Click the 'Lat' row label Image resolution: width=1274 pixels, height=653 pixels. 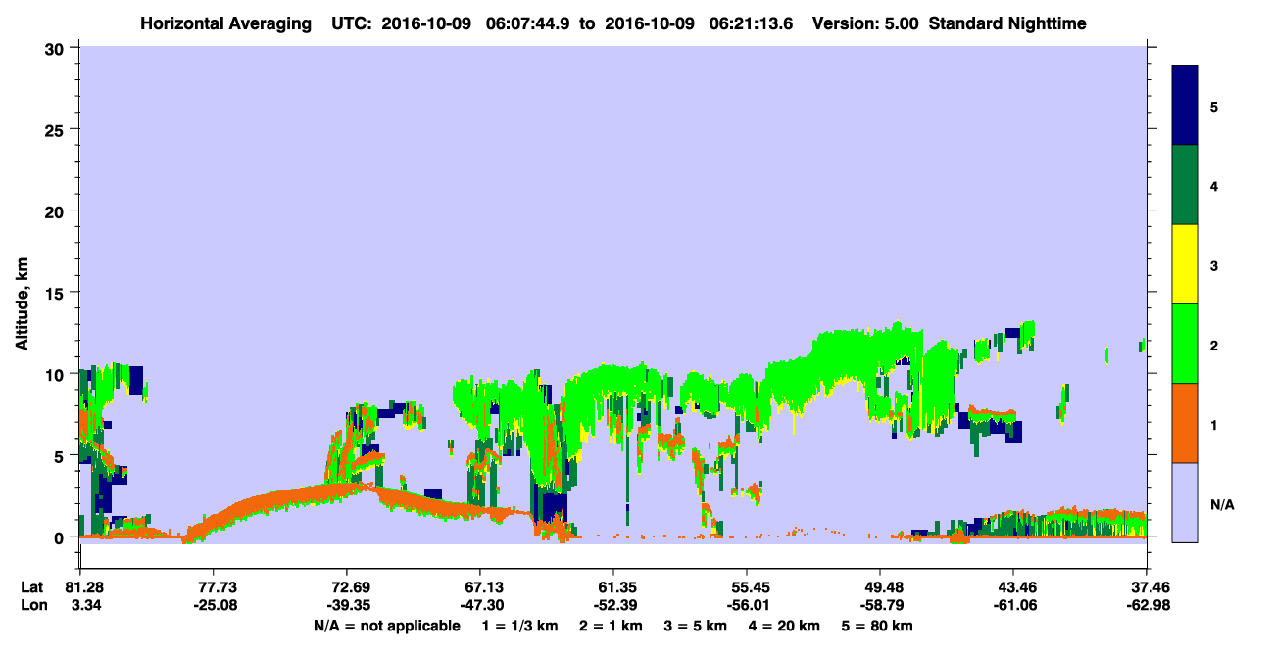tap(31, 587)
